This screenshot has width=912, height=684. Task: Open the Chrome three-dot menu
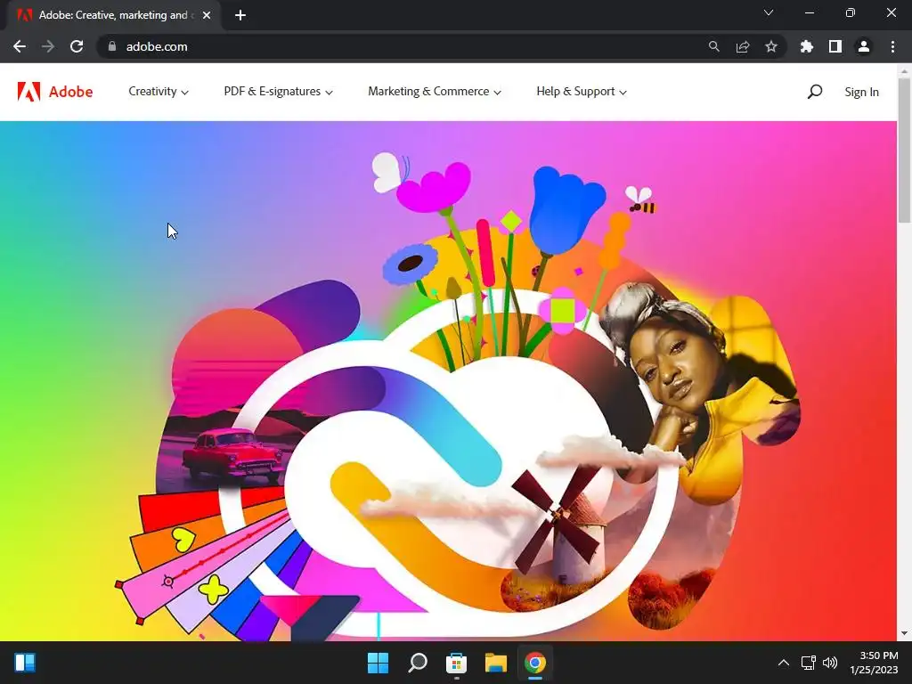point(892,46)
